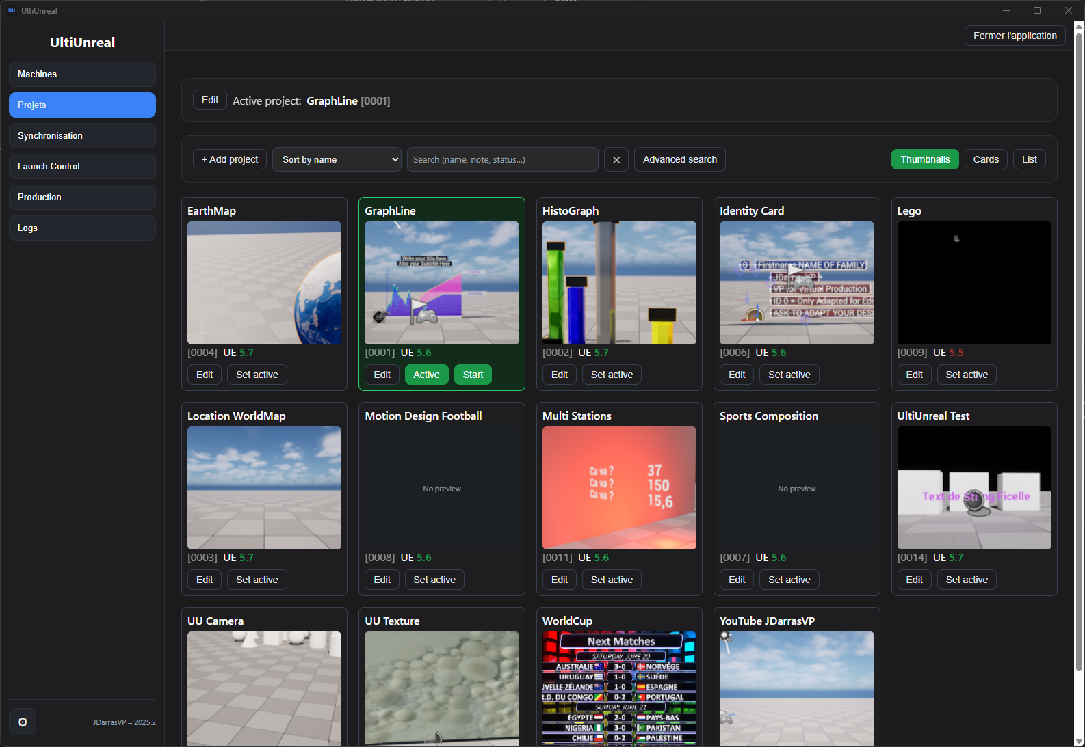Start the GraphLine project
The image size is (1085, 747).
pos(473,375)
